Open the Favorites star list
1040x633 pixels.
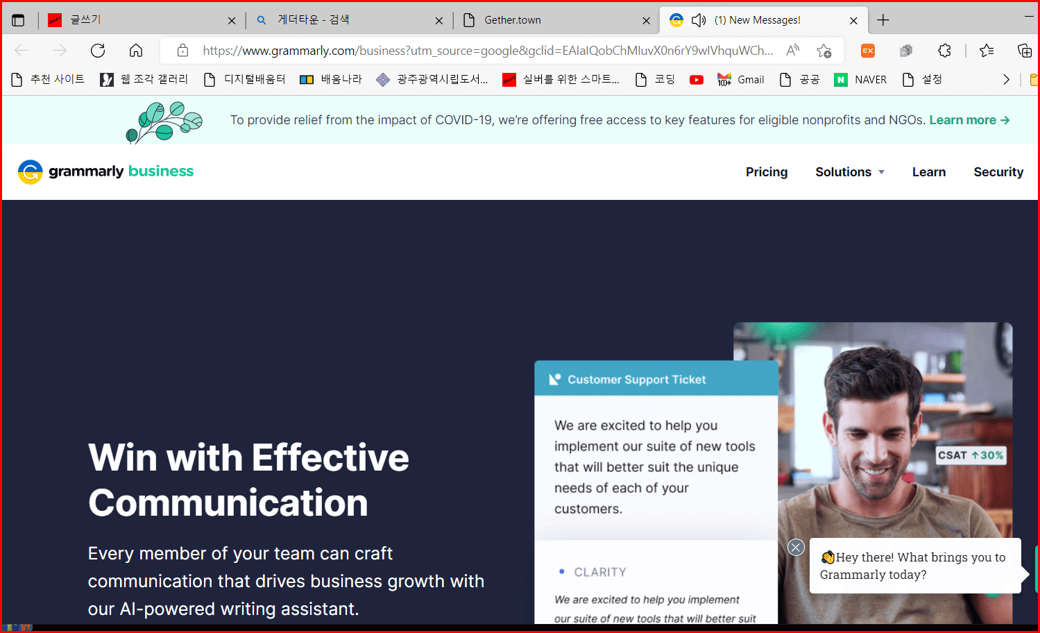click(x=987, y=51)
